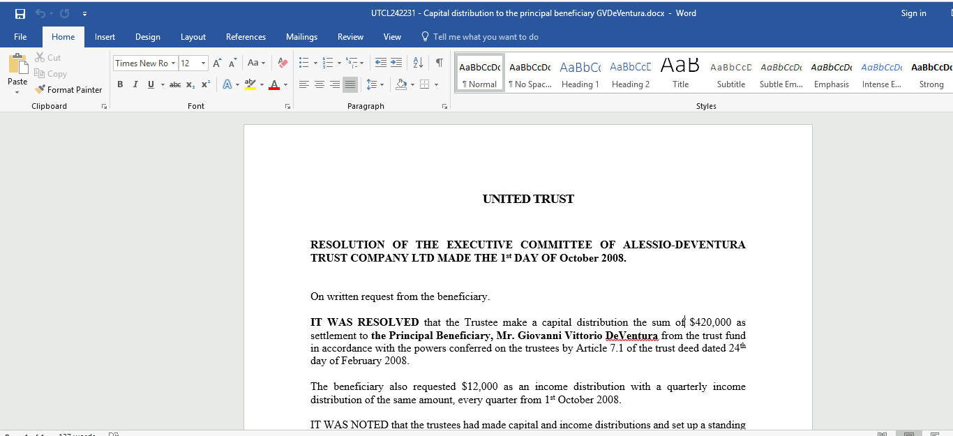
Task: Click the Strikethrough text icon
Action: click(x=175, y=84)
